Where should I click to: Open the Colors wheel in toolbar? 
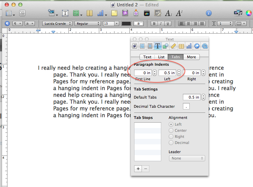click(249, 13)
